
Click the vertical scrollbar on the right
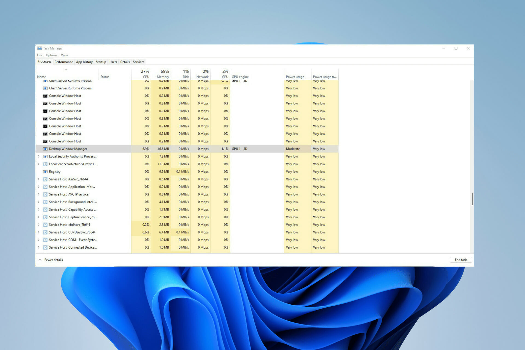(472, 199)
